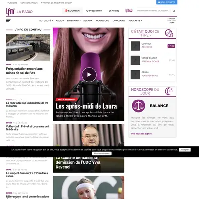Image resolution: width=199 pixels, height=199 pixels.
Task: Click the Vaud category tag above the Bex article
Action: coord(8,64)
